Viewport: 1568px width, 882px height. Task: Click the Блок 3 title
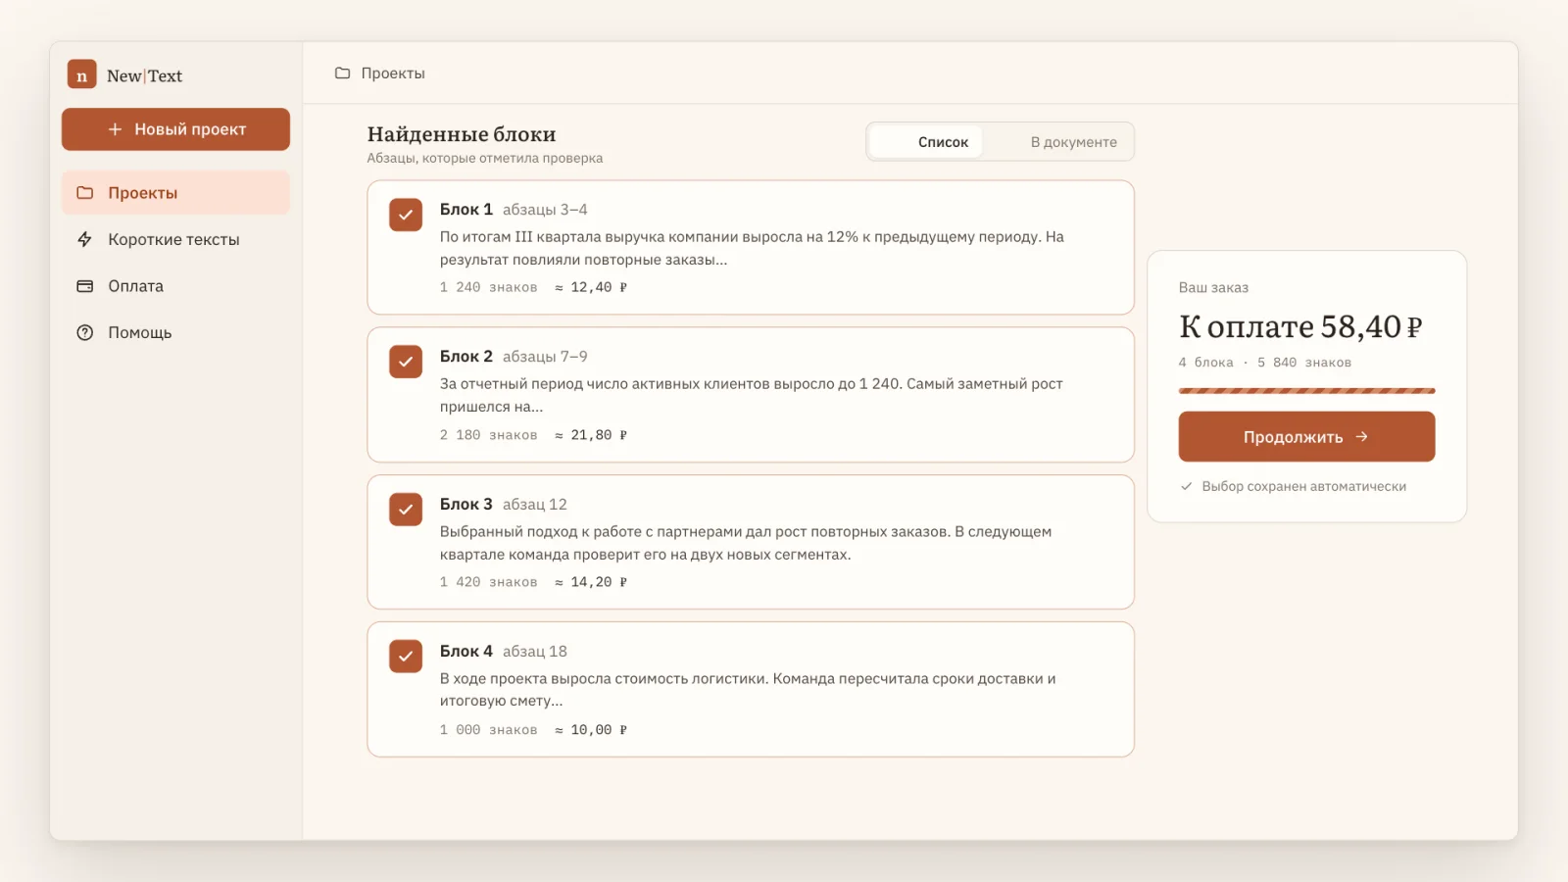[466, 505]
